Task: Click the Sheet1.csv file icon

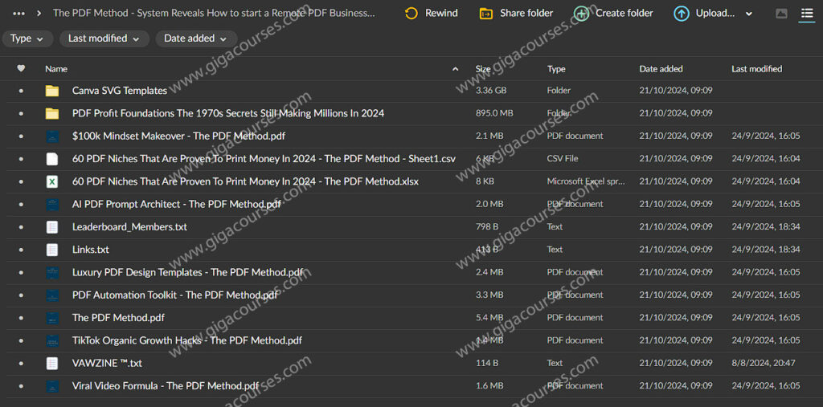Action: click(52, 159)
